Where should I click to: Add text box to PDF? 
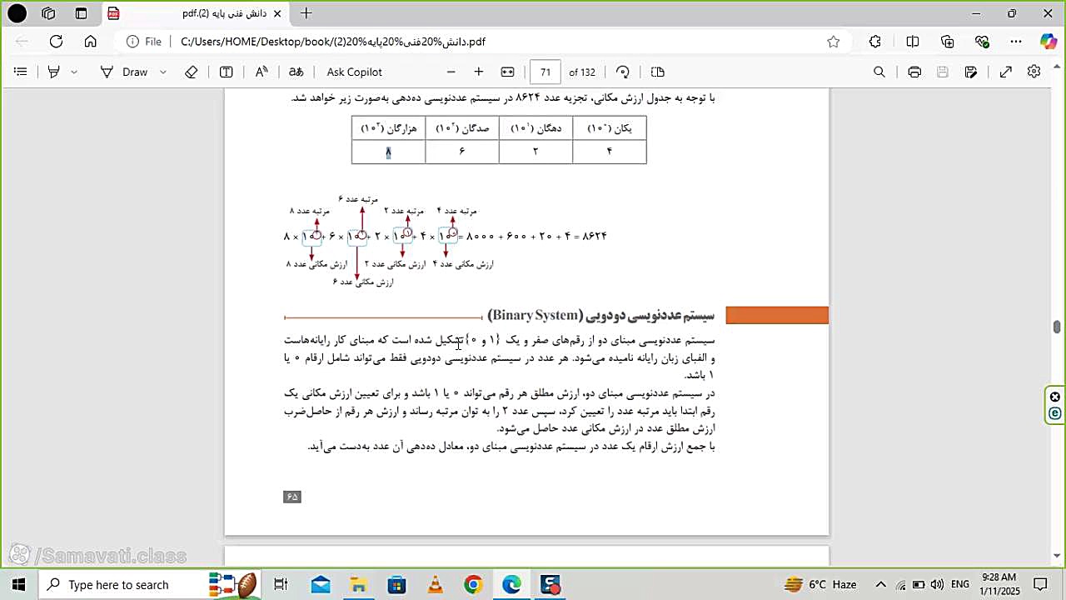(x=226, y=72)
